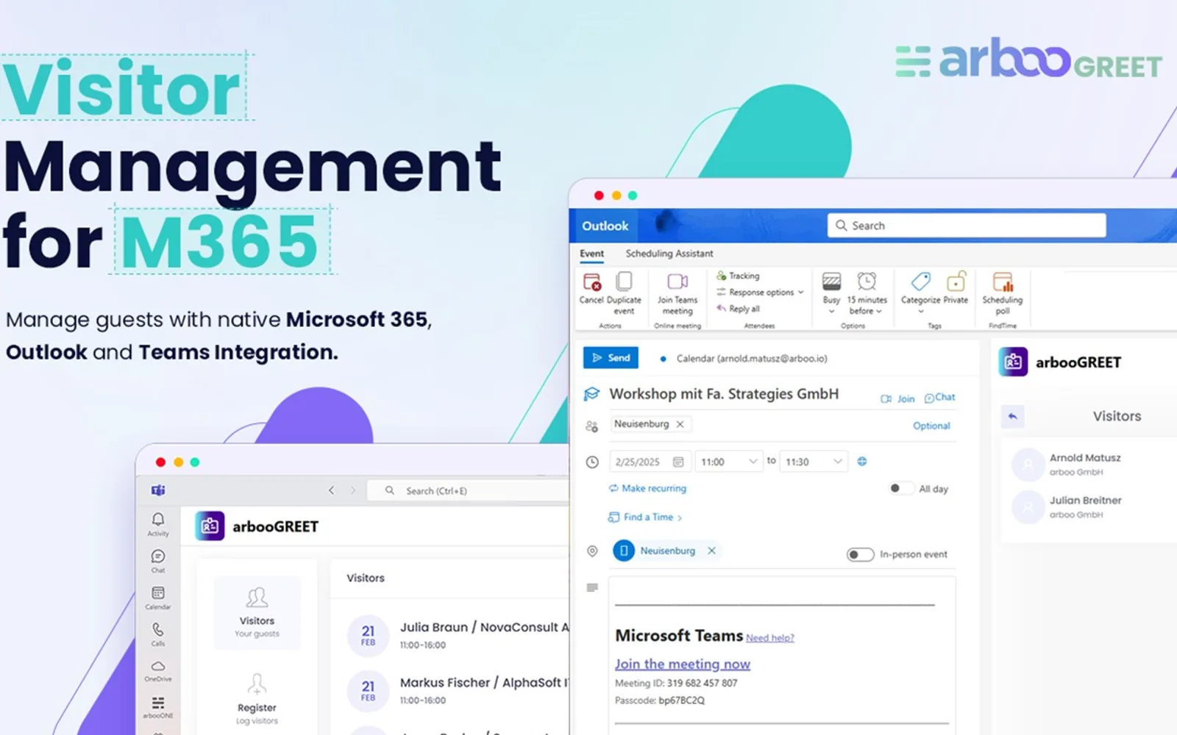Click the back arrow in arbooGREET panel
Image resolution: width=1177 pixels, height=735 pixels.
[x=1012, y=416]
